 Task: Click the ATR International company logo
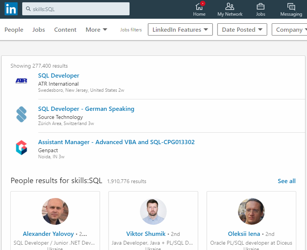[21, 81]
